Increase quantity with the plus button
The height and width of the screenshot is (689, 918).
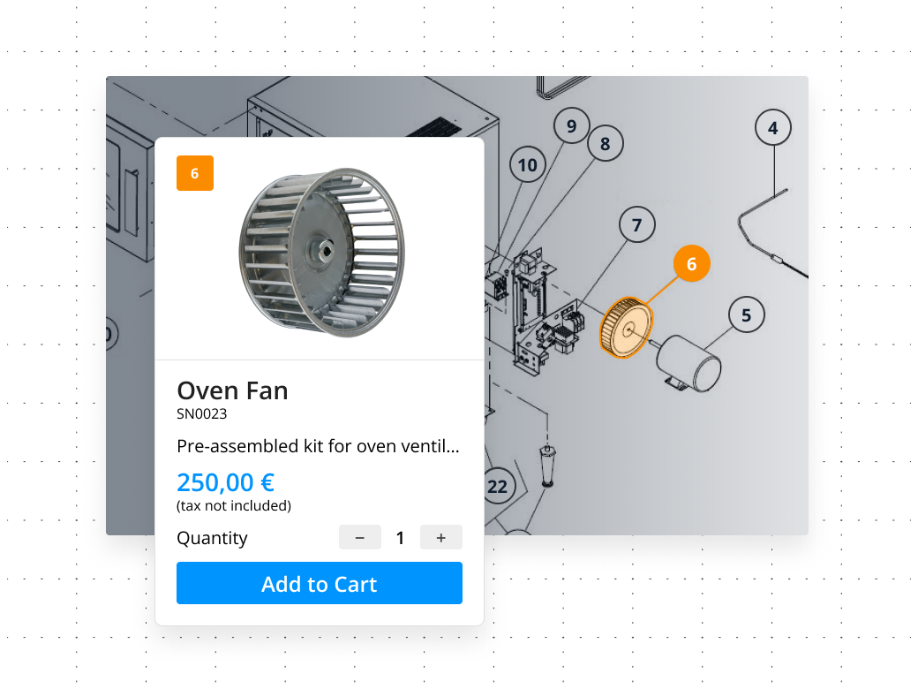click(x=440, y=537)
